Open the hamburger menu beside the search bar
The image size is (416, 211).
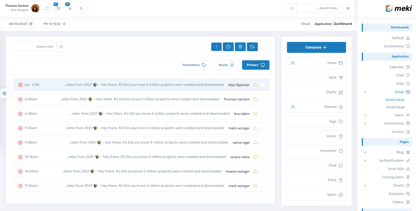347,8
